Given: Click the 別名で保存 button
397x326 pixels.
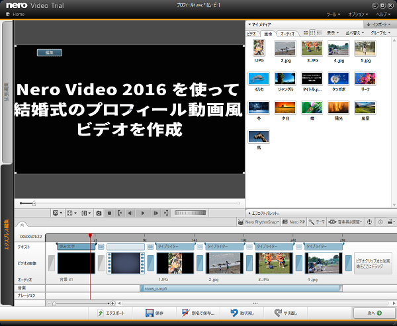Looking at the screenshot, I should 198,313.
